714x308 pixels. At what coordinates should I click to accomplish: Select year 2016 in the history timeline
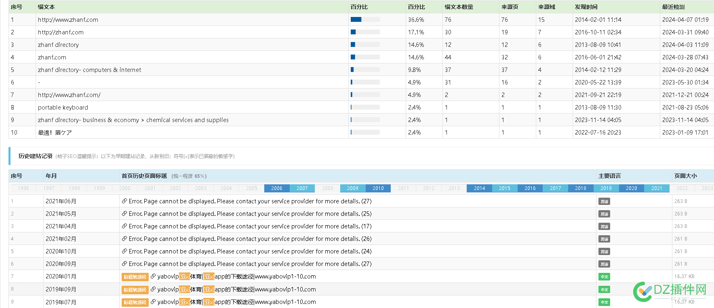coord(530,188)
